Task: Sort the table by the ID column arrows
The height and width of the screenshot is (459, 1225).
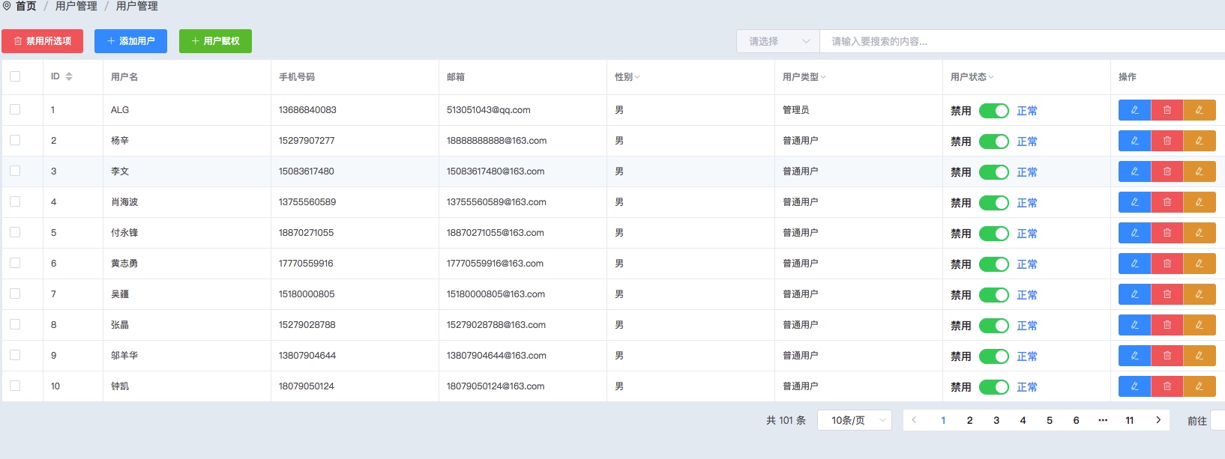Action: (69, 76)
